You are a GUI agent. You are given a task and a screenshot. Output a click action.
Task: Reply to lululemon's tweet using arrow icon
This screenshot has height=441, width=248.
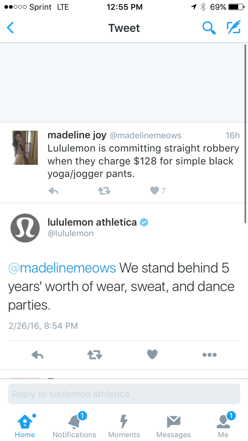point(37,355)
